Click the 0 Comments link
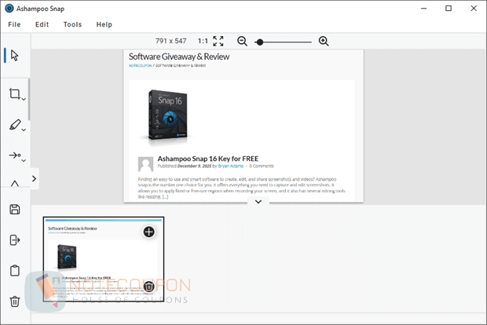The width and height of the screenshot is (487, 325). click(x=262, y=166)
